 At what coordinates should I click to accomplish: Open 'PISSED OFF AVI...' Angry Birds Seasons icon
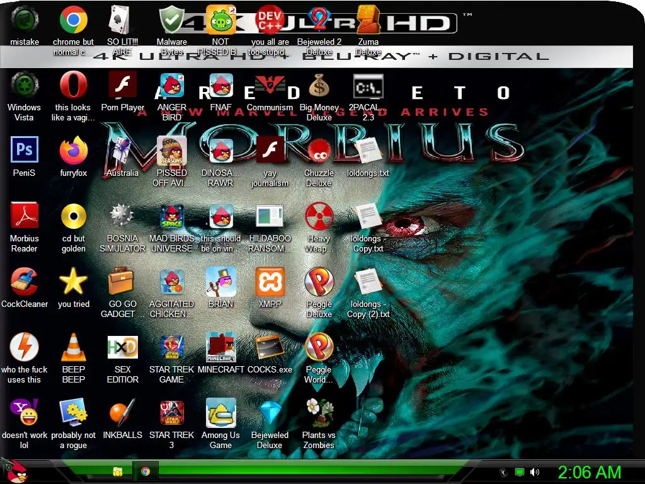pos(171,151)
